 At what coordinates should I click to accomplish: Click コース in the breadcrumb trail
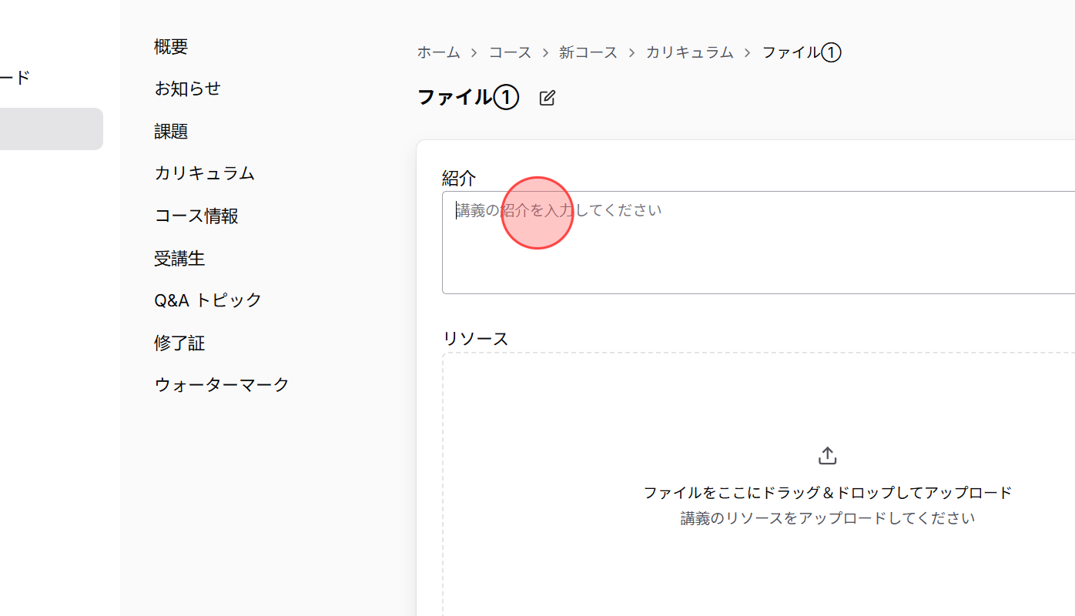click(x=510, y=52)
